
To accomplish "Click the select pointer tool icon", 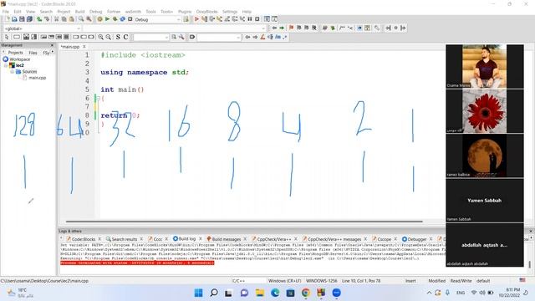I will 7,37.
